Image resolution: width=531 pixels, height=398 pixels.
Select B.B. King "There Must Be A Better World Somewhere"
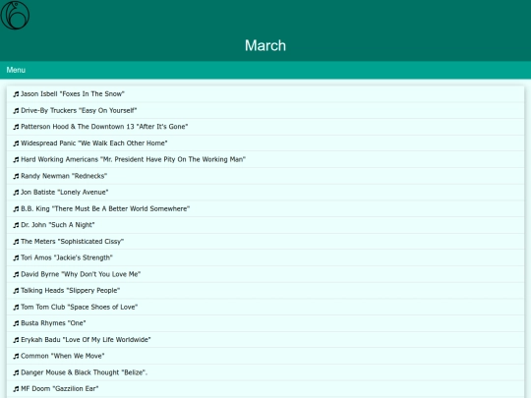(x=265, y=209)
